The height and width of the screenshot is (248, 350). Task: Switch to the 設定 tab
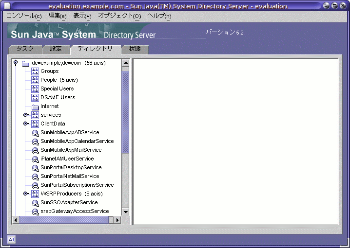pyautogui.click(x=56, y=49)
